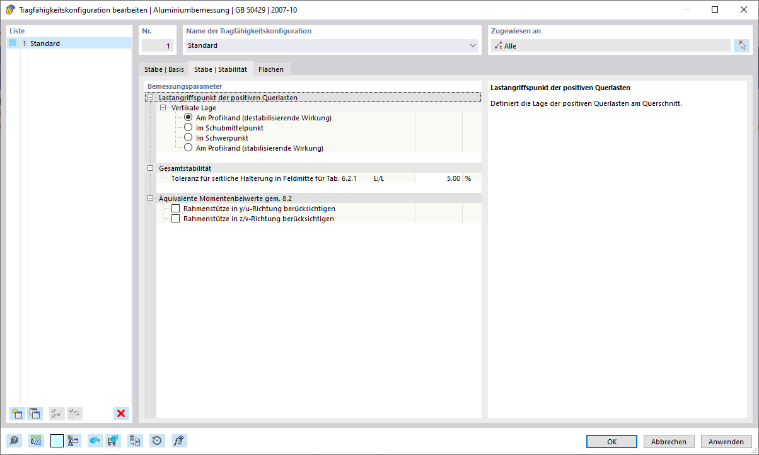Screen dimensions: 759x455
Task: Collapse the Lastangriffspunkt der positiven Querlasten section
Action: [150, 98]
